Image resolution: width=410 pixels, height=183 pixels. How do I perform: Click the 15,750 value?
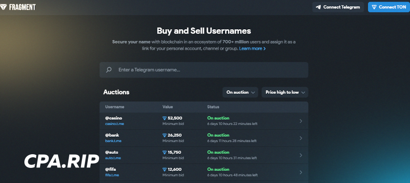[x=174, y=152]
